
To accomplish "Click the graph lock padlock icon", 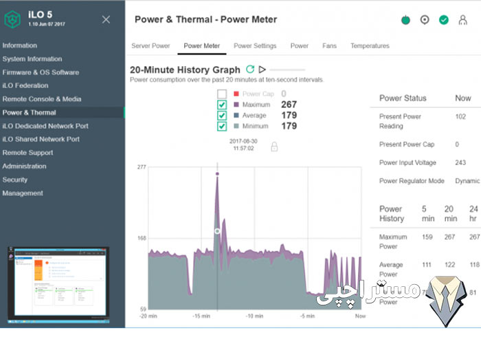I will tap(274, 147).
